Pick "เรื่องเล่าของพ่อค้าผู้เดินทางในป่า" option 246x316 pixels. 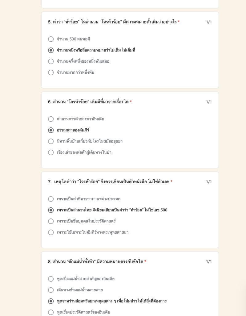click(x=51, y=152)
